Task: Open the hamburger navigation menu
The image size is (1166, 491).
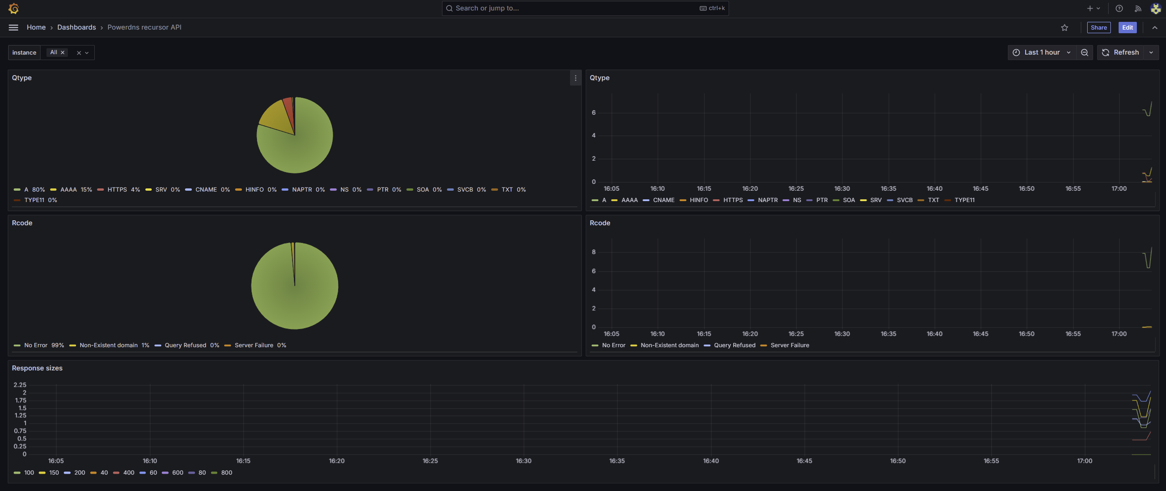Action: (14, 28)
